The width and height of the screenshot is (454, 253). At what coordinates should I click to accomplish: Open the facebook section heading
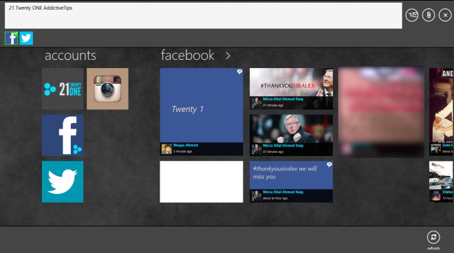[188, 55]
